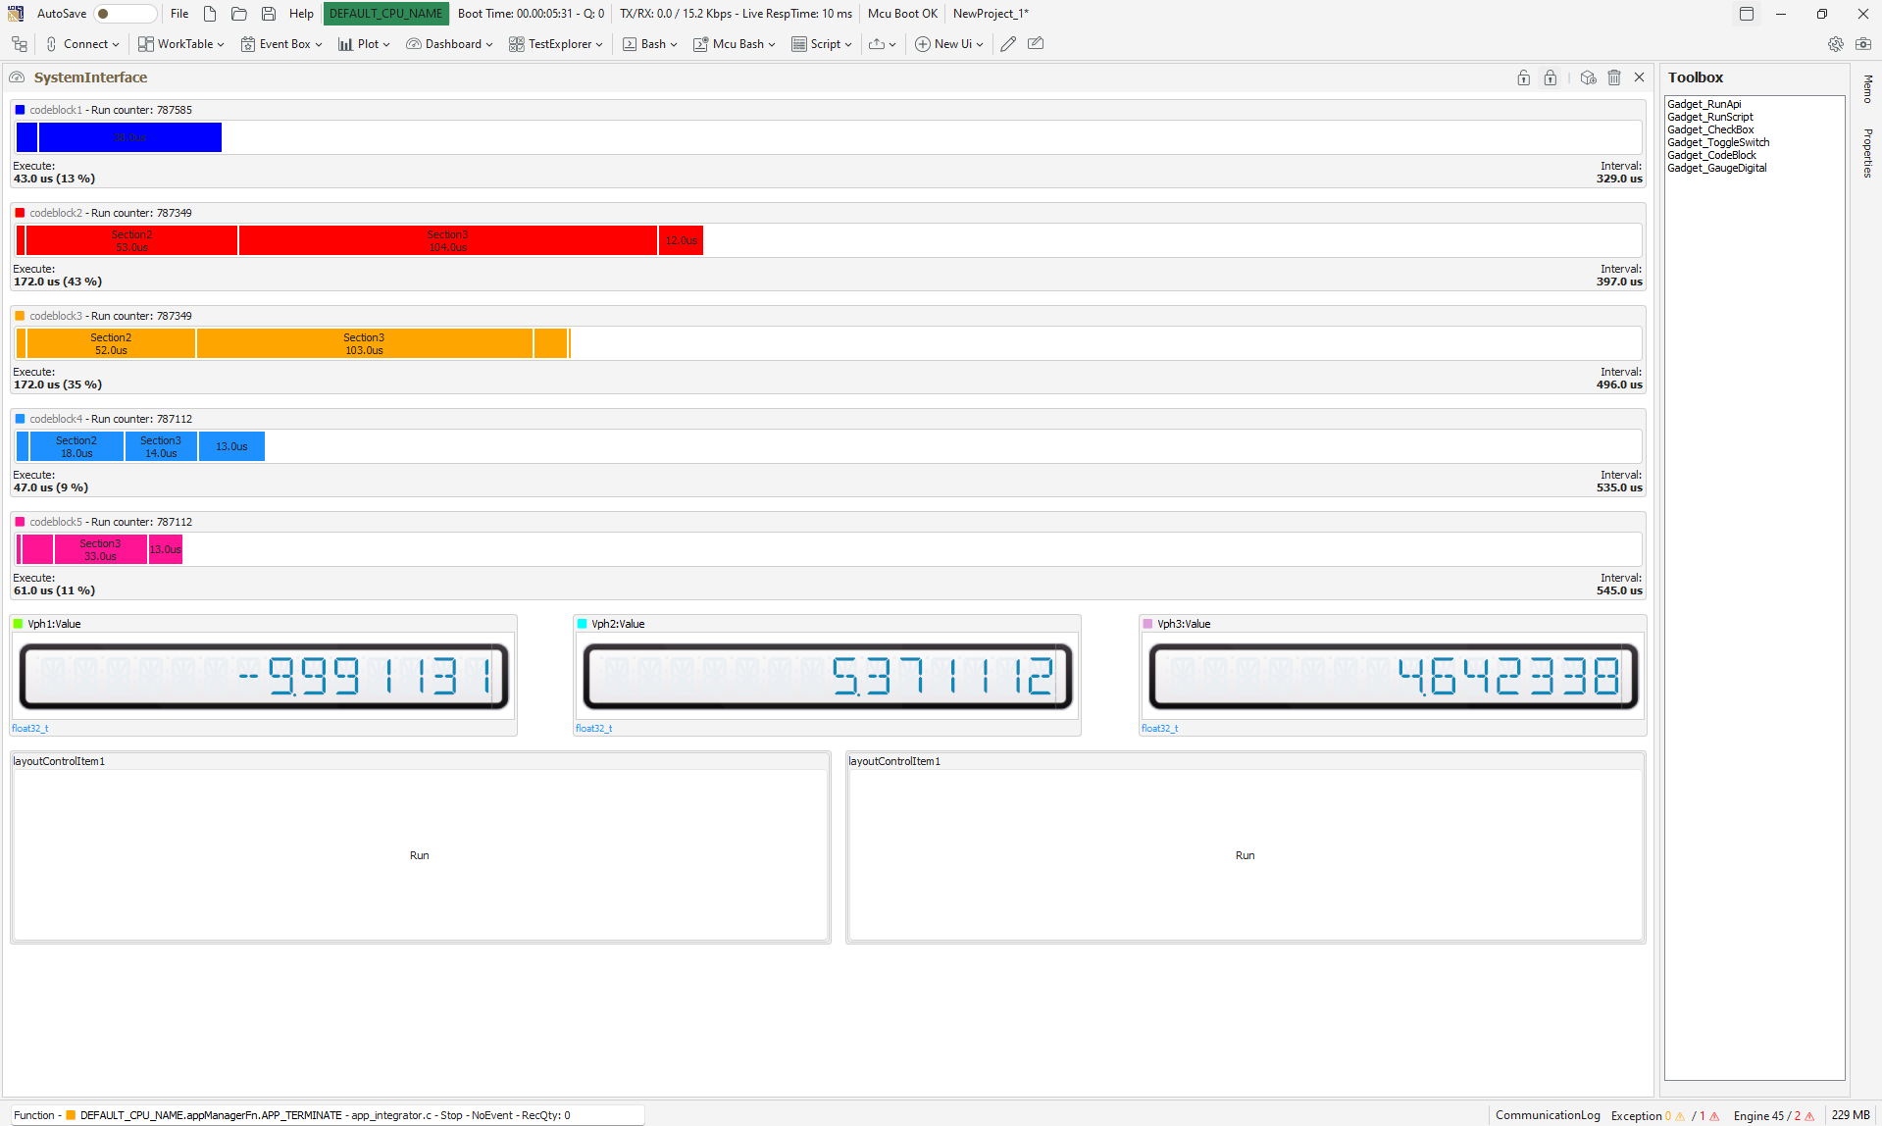The height and width of the screenshot is (1126, 1882).
Task: Open the Bash dropdown
Action: 650,44
